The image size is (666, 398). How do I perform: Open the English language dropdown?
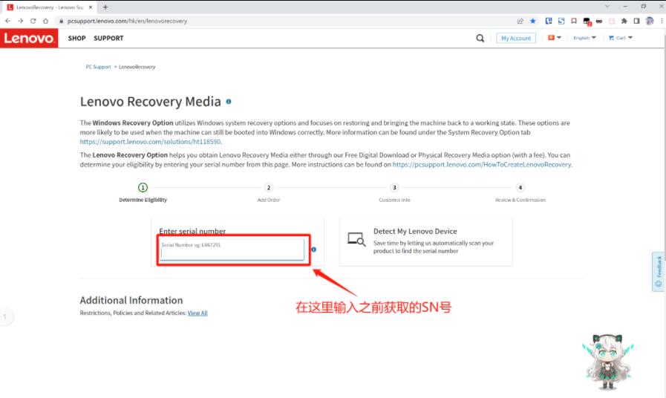coord(584,38)
